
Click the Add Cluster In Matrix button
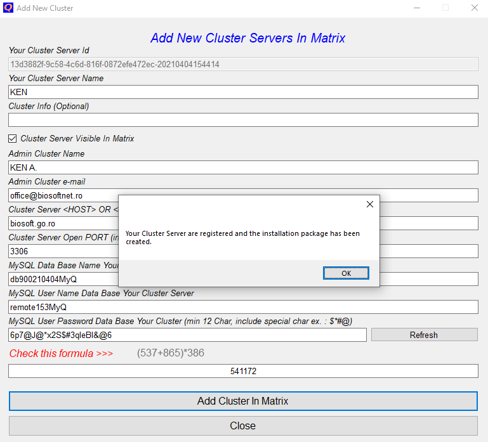[x=243, y=401]
